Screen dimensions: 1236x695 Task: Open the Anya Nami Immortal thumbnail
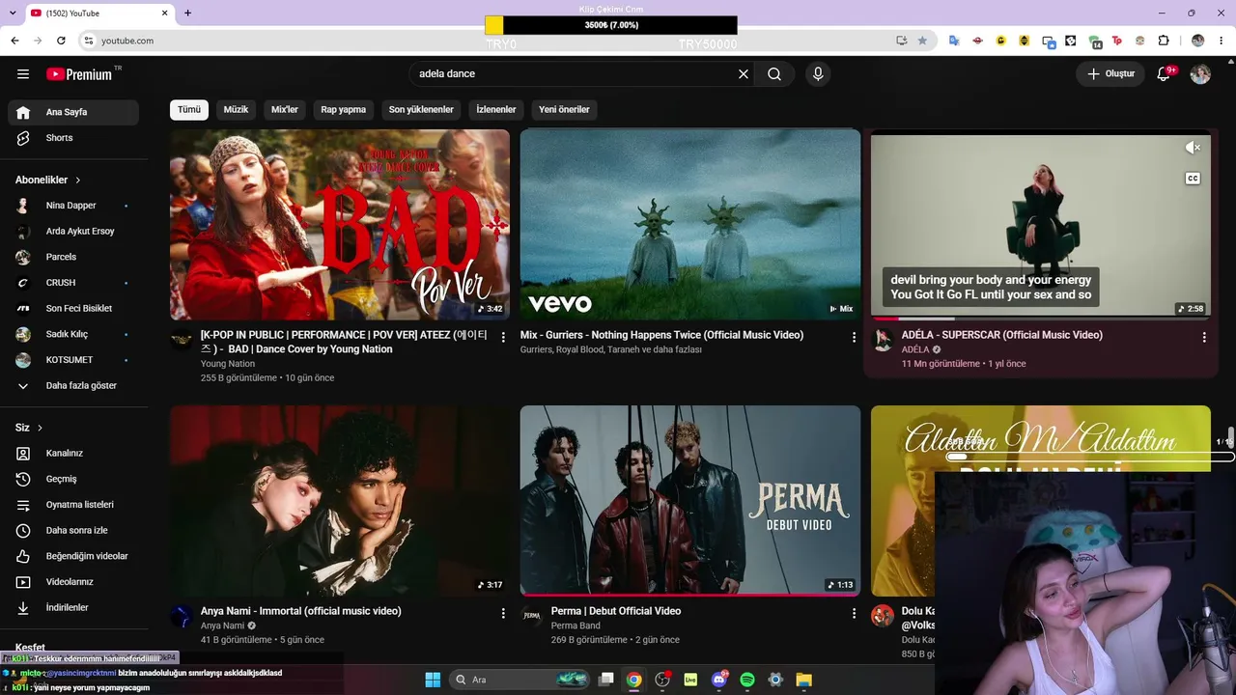340,501
